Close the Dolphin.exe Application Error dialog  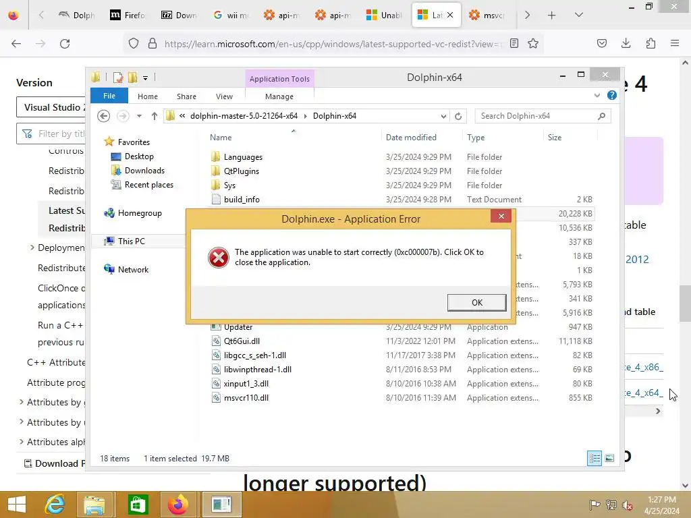[501, 216]
